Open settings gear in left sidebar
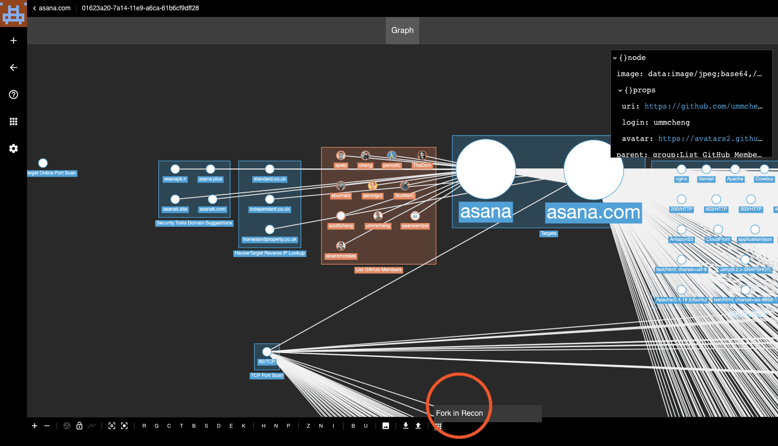This screenshot has height=446, width=778. click(14, 148)
